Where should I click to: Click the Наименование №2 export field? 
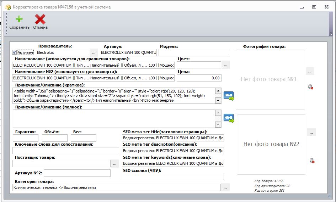click(x=94, y=78)
